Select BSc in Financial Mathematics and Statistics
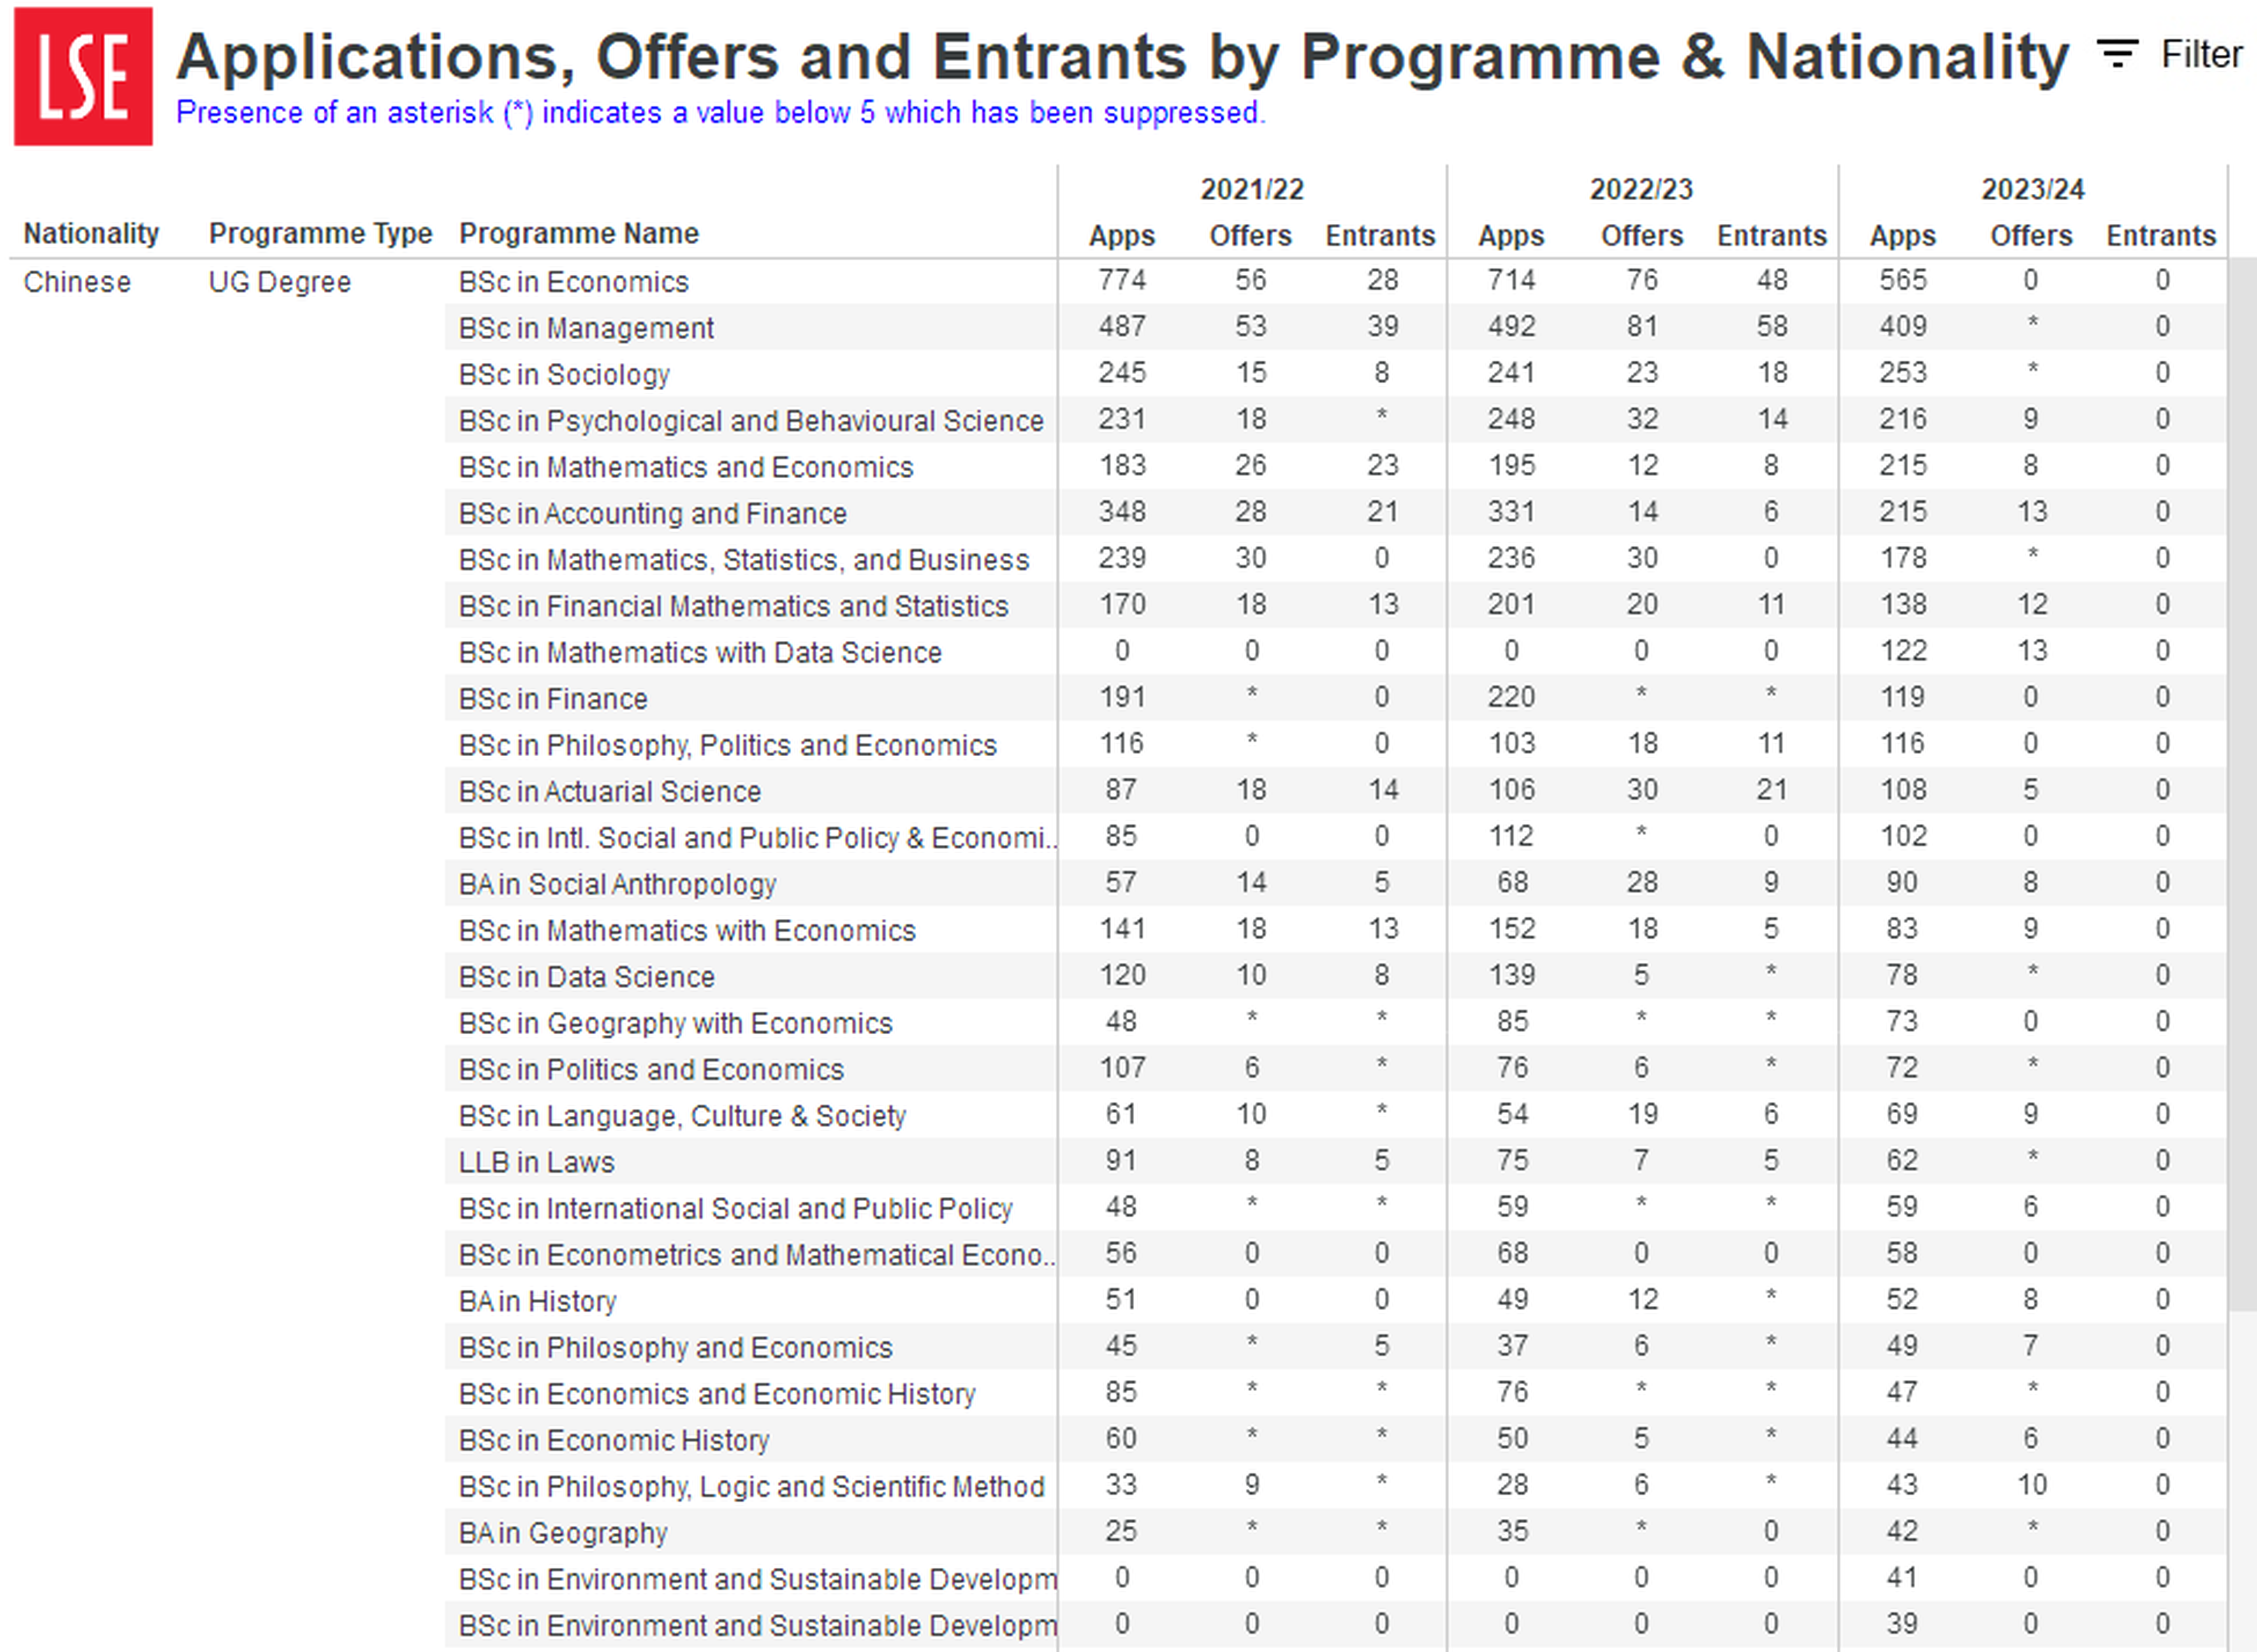The image size is (2257, 1652). pyautogui.click(x=733, y=606)
